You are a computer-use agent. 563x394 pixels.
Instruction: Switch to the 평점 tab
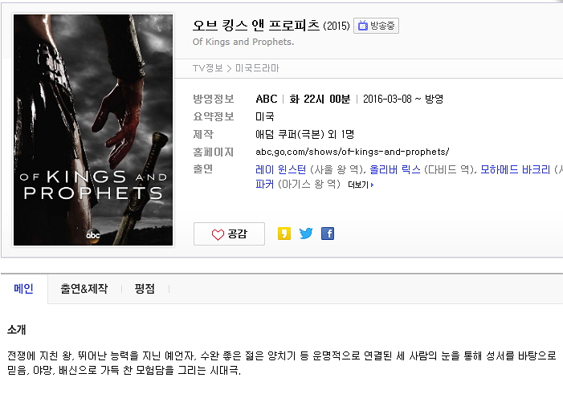(x=145, y=289)
